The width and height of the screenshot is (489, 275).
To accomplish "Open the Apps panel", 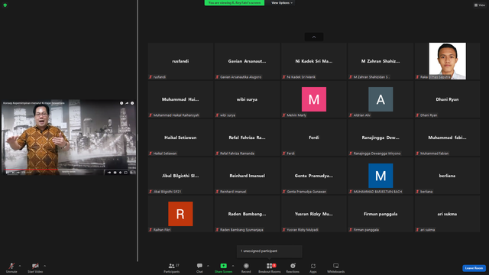I will click(313, 267).
